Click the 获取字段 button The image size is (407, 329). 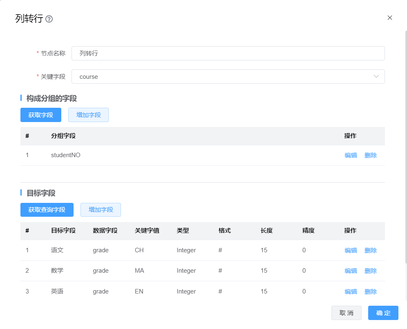(x=40, y=115)
